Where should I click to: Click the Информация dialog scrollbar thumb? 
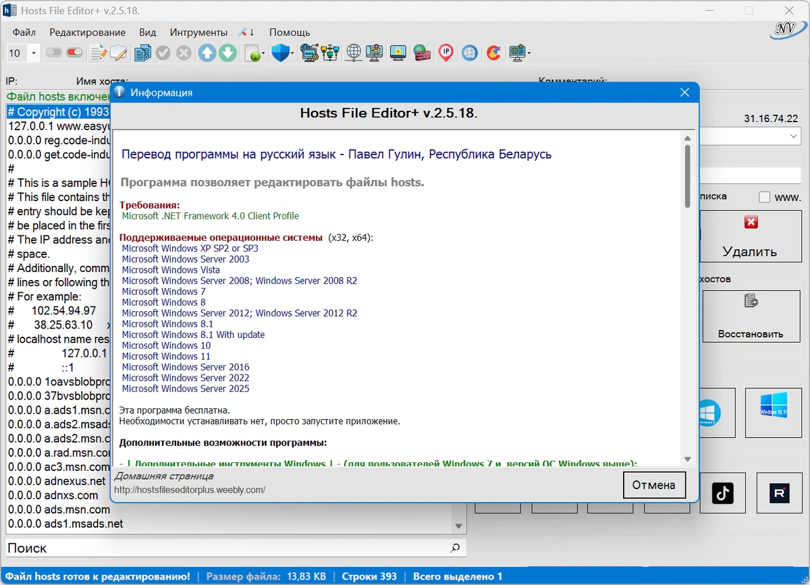tap(687, 175)
